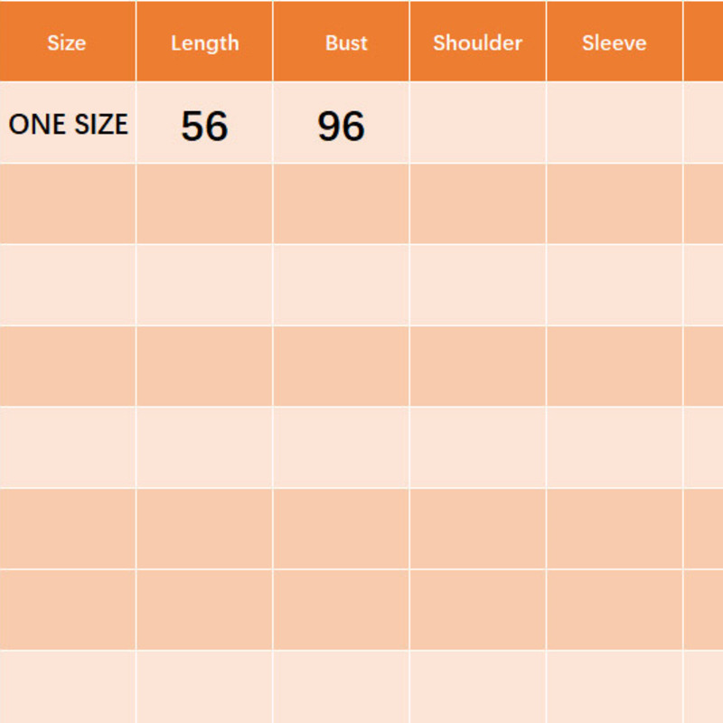Select empty Sleeve cell in ONE SIZE row
Screen dimensions: 723x723
tap(615, 124)
